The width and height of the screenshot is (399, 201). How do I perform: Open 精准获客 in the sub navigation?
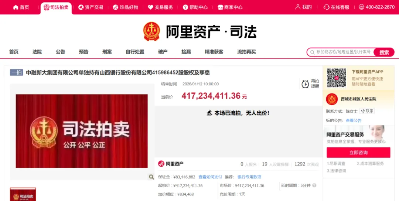(x=214, y=52)
